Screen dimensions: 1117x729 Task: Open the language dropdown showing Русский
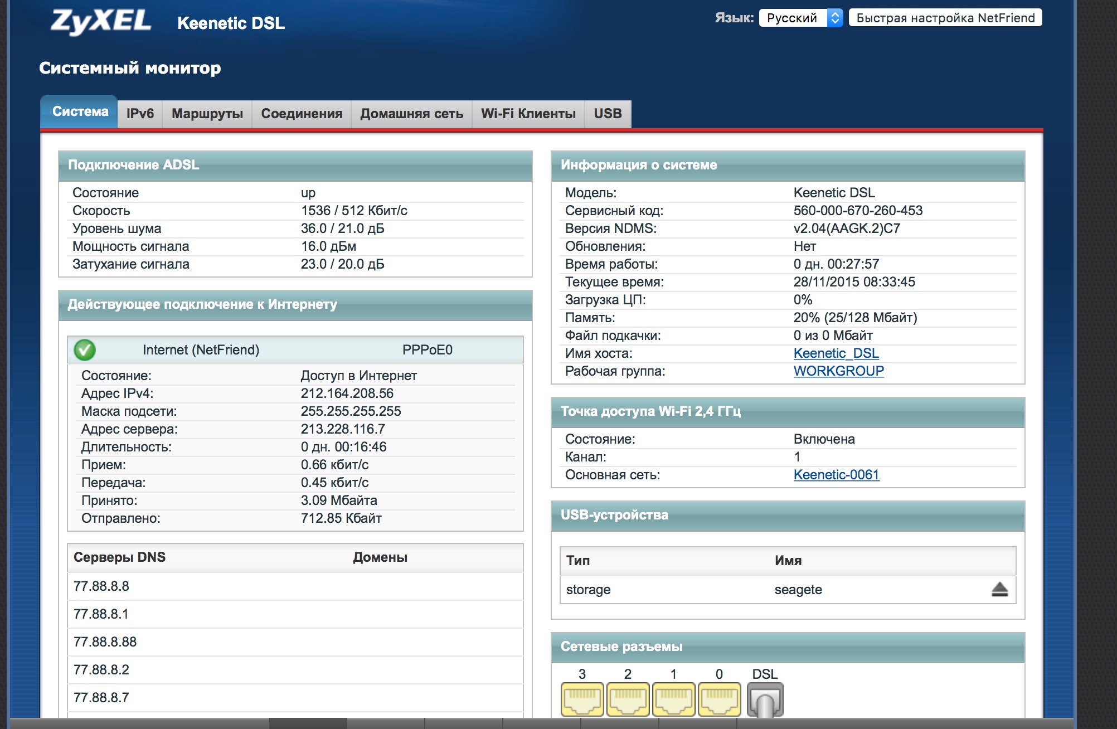point(800,18)
